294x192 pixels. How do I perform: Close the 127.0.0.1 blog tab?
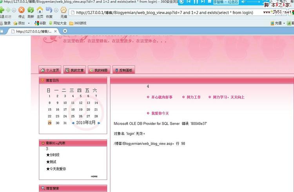(x=55, y=31)
